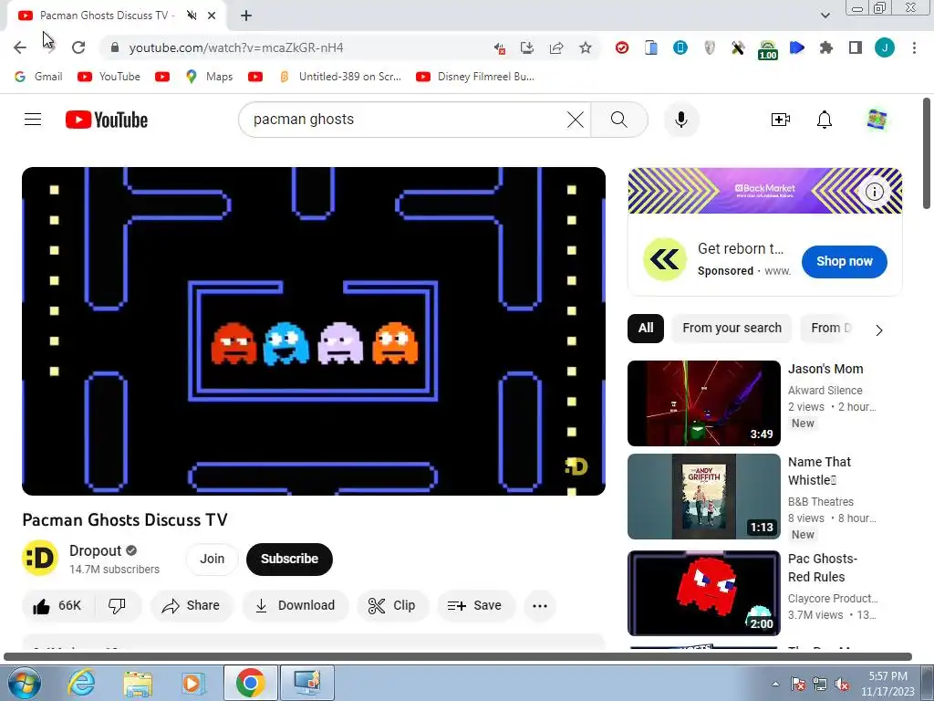Open the Disney Filmreel bookmark

coord(475,77)
